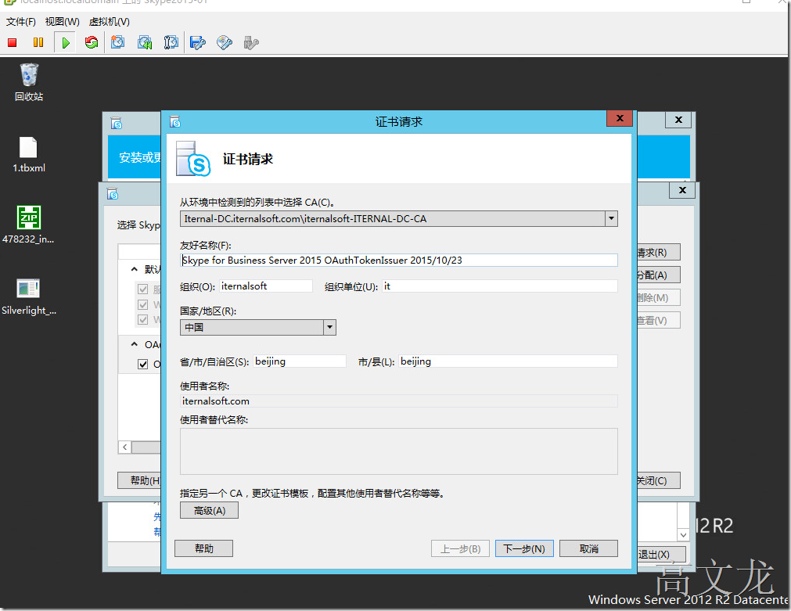Click the 帮助 button in 证书请求 dialog

pyautogui.click(x=203, y=548)
